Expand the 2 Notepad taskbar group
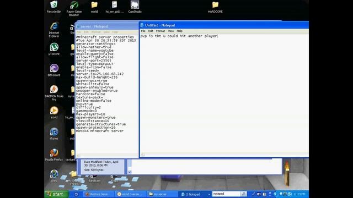Viewport: 353px width, 198px height. click(x=195, y=194)
